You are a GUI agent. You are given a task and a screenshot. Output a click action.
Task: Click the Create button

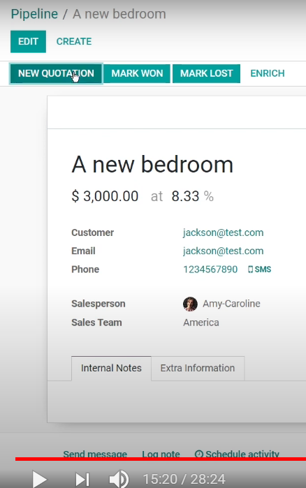[74, 41]
